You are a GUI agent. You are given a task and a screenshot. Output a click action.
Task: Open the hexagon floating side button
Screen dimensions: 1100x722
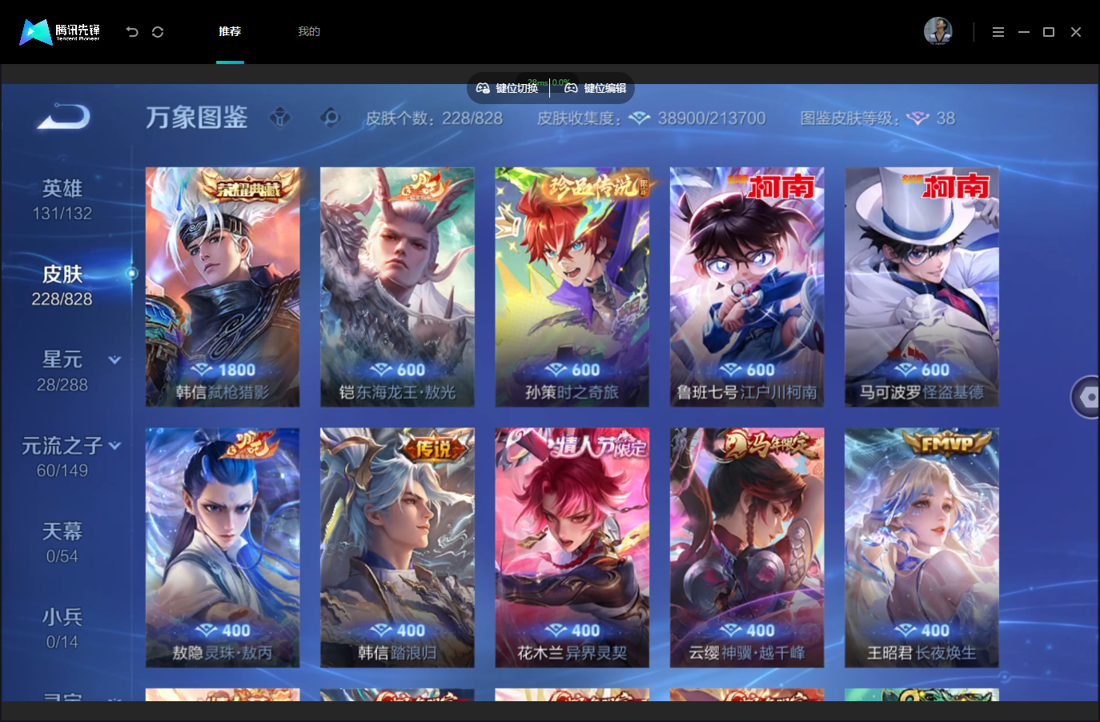pos(1086,396)
